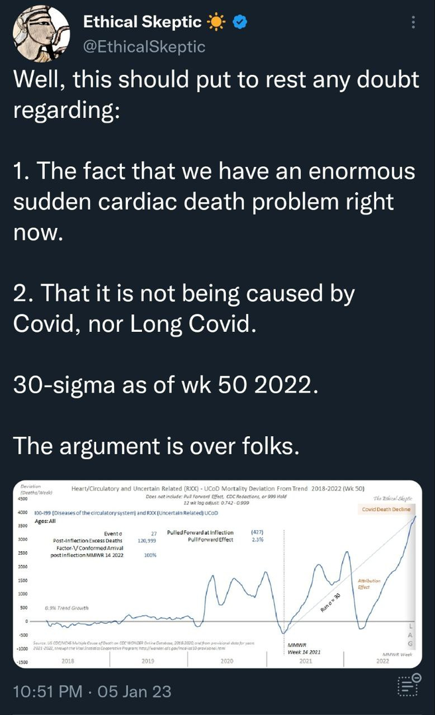Open the @EthicalSkeptic handle link
This screenshot has height=715, width=435.
click(144, 46)
